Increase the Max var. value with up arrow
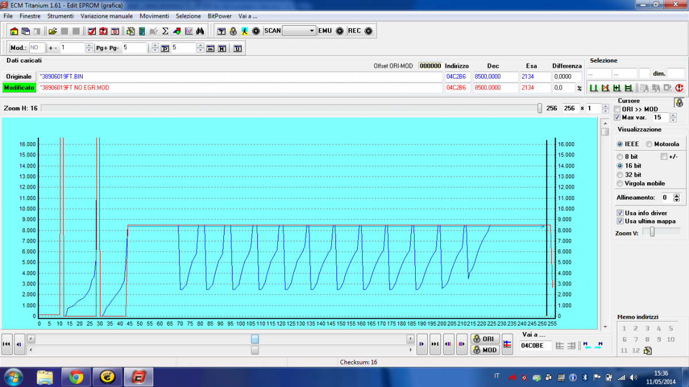689x387 pixels. tap(673, 115)
